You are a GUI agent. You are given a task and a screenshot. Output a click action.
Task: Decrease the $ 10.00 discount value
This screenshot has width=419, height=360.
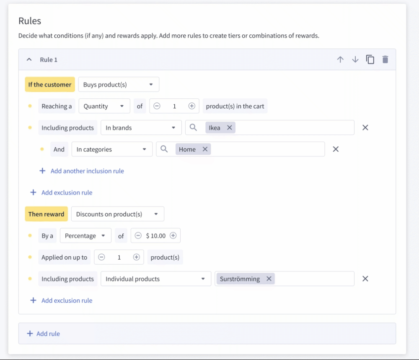[x=138, y=235]
